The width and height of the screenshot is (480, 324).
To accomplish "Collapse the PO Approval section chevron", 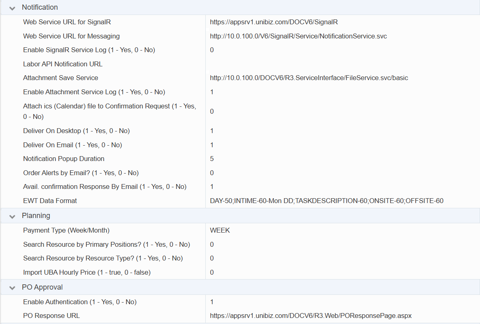I will [13, 288].
